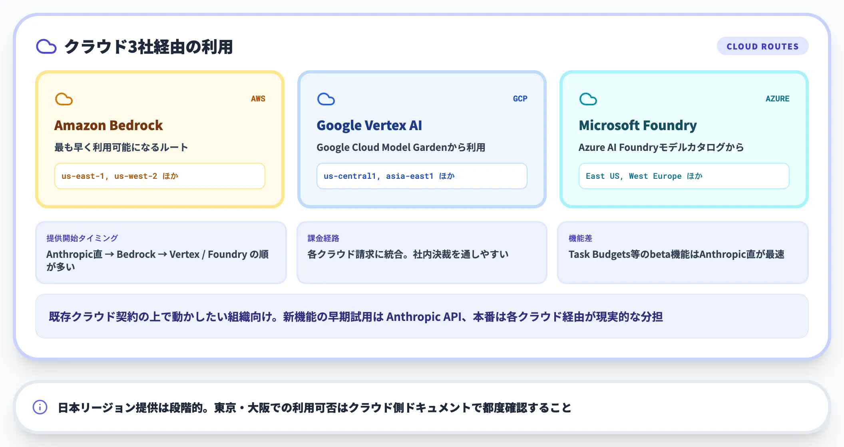The image size is (844, 447).
Task: Click the クラウド3社経由の利用 heading
Action: pos(150,47)
